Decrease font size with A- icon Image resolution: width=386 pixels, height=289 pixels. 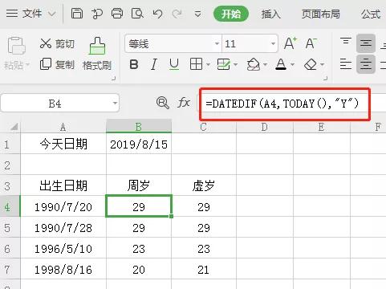pyautogui.click(x=311, y=43)
